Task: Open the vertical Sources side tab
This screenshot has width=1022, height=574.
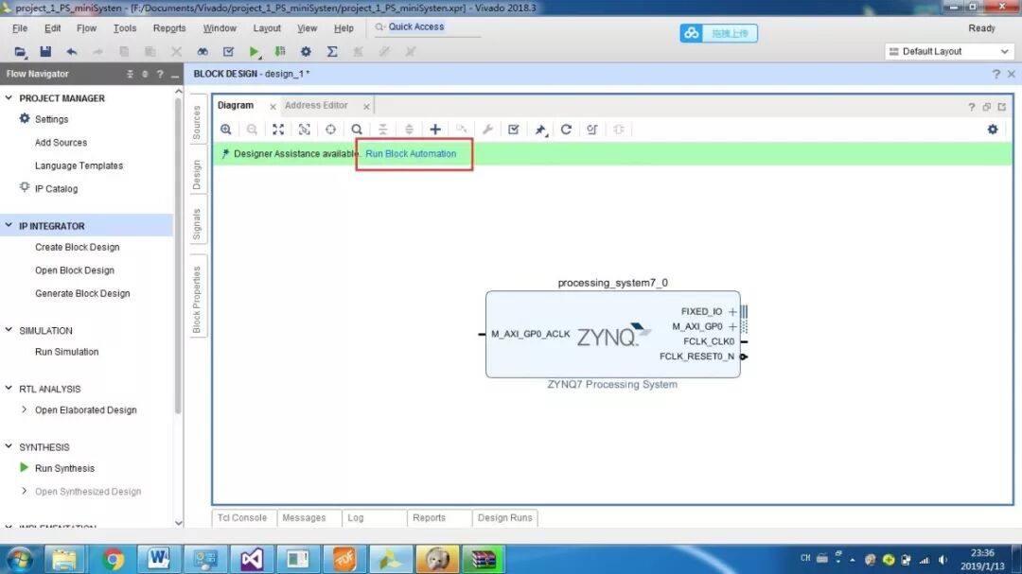Action: pos(197,123)
